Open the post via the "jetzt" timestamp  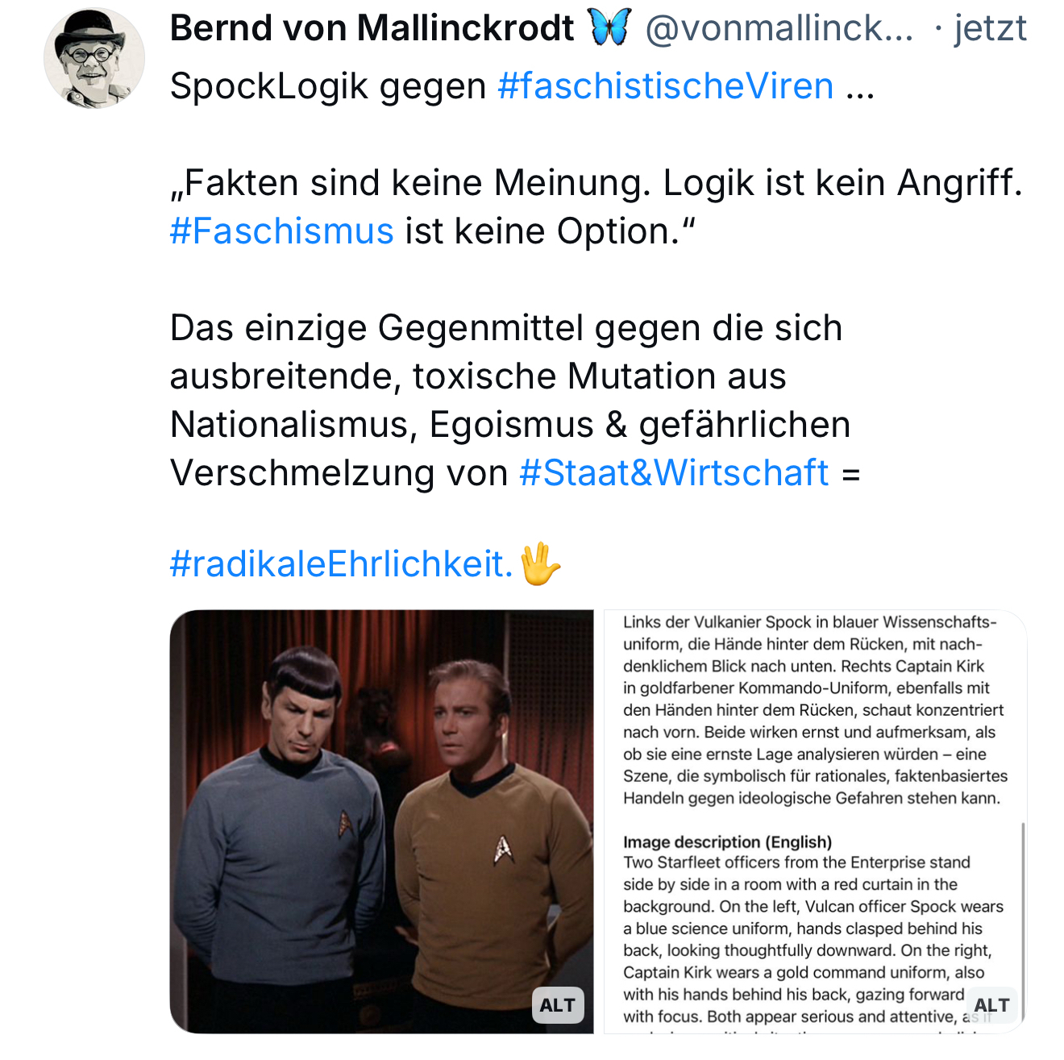click(x=990, y=28)
